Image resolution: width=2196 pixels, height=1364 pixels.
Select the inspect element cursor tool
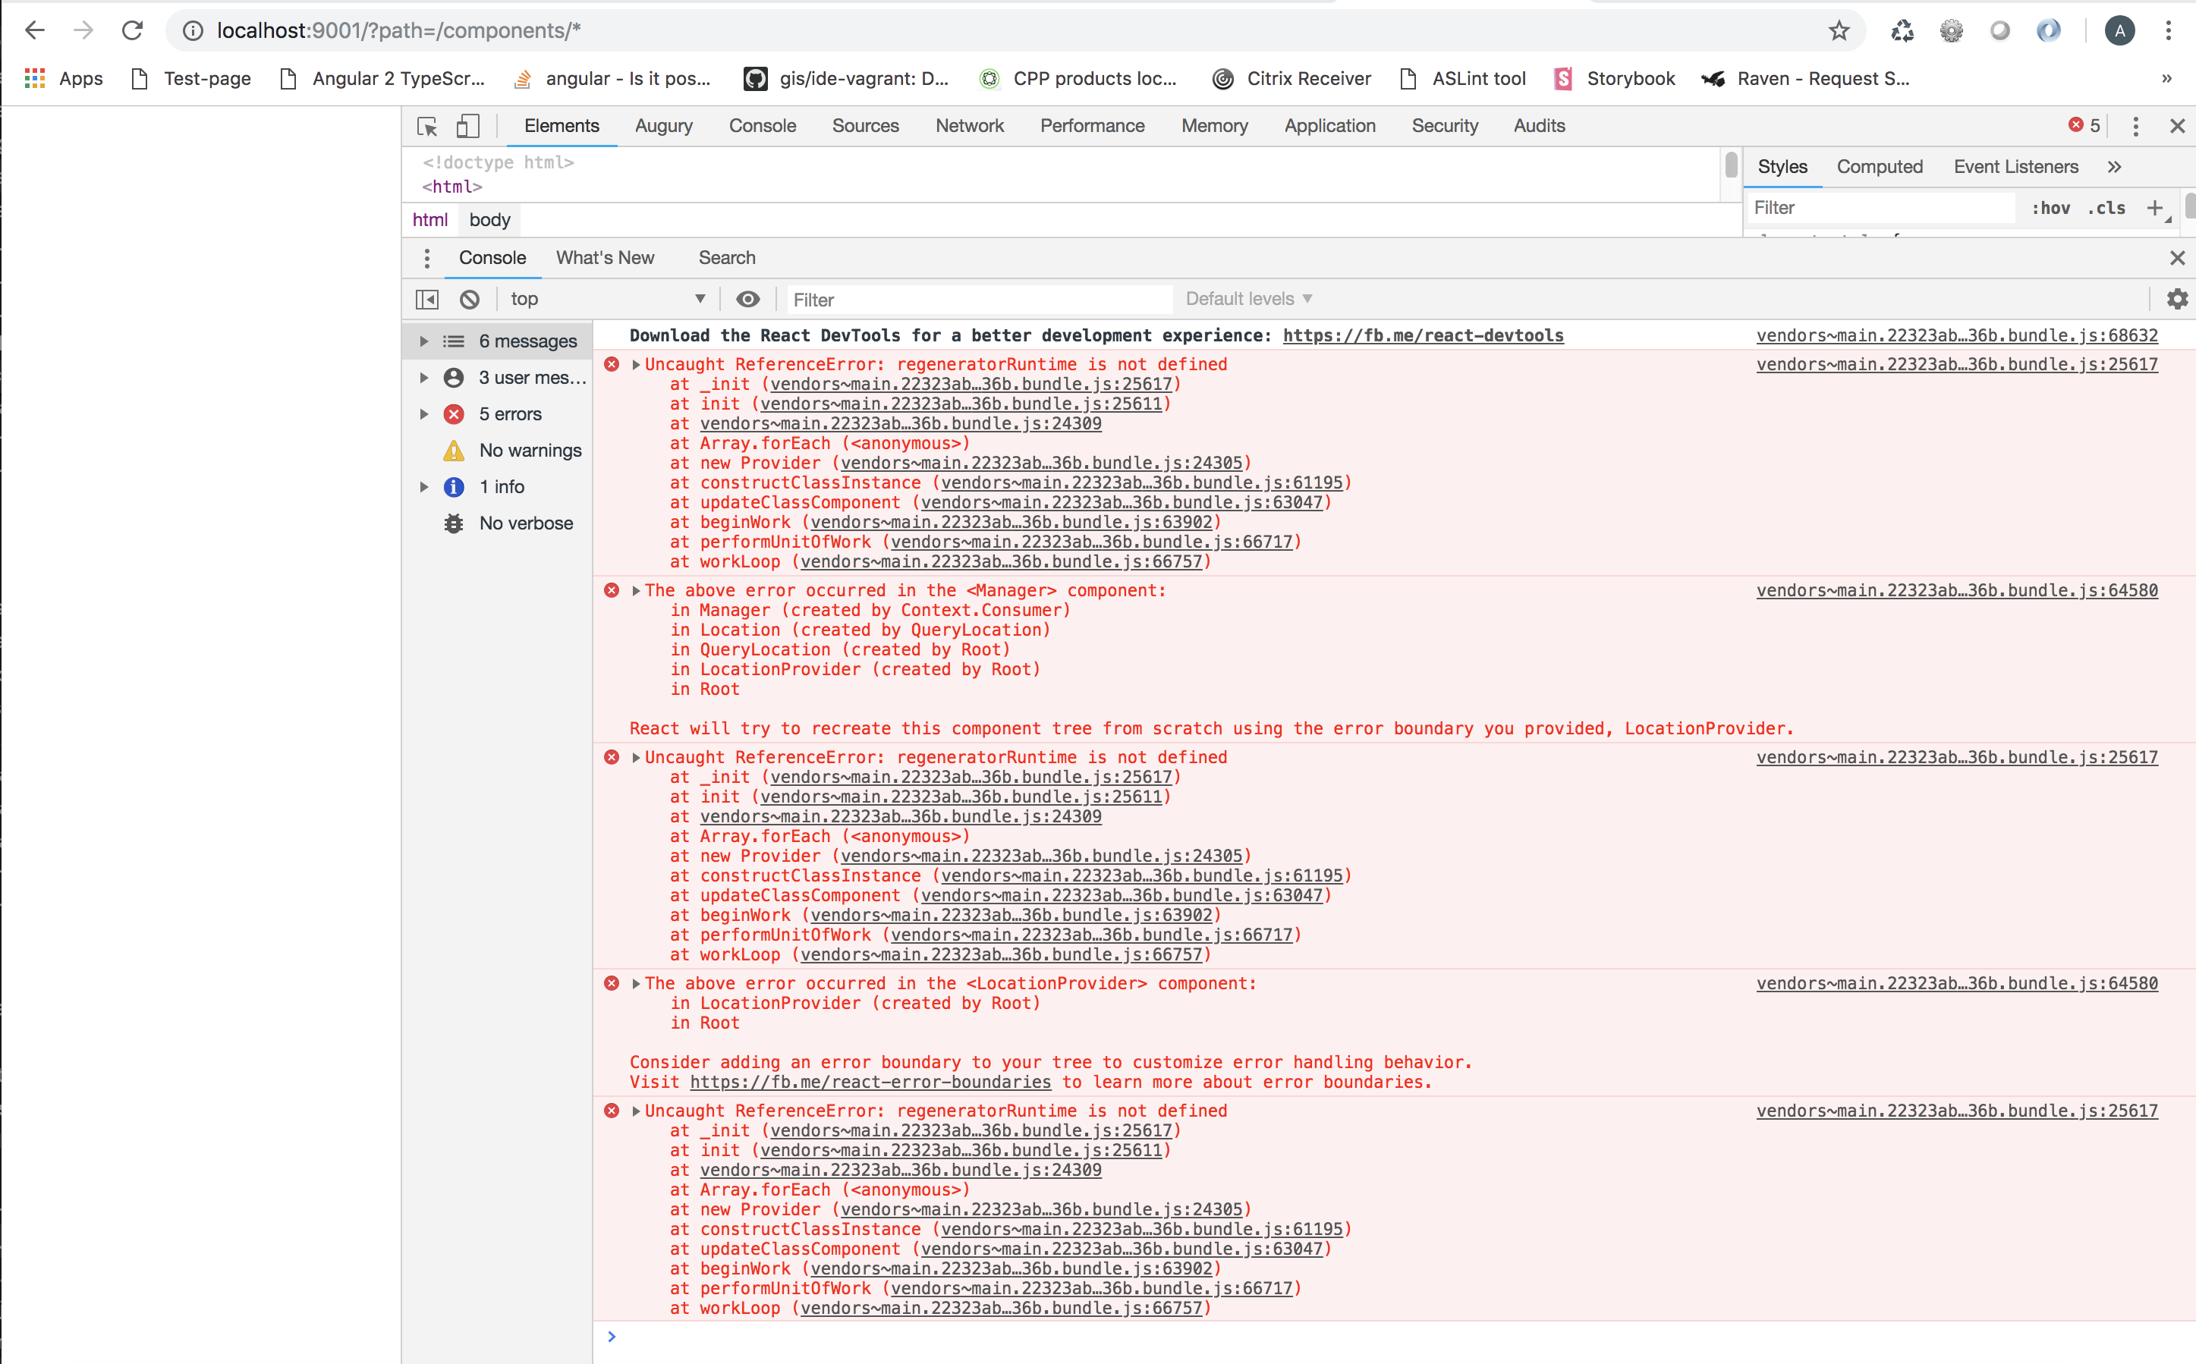426,127
